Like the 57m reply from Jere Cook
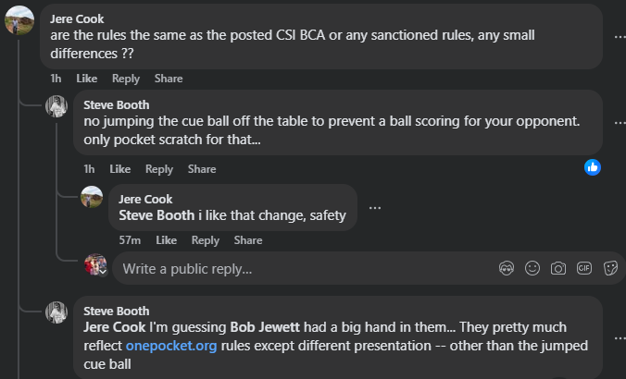The width and height of the screenshot is (626, 379). [x=166, y=240]
